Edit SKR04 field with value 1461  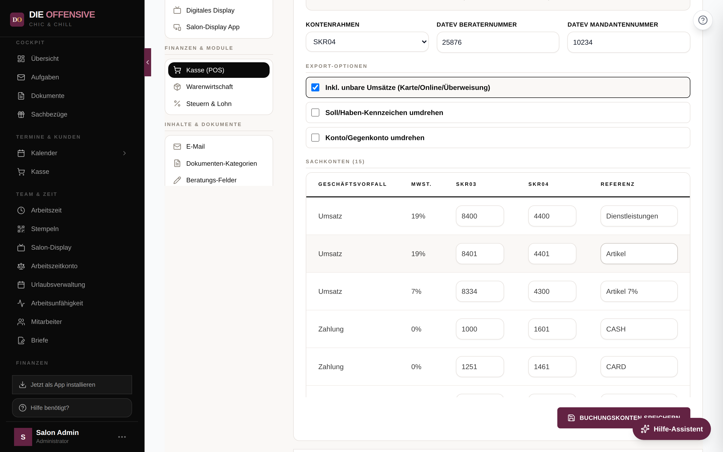pyautogui.click(x=552, y=367)
